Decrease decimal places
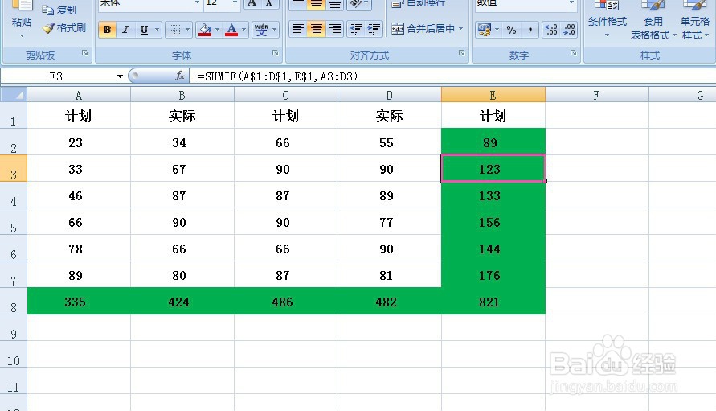This screenshot has width=716, height=411. [569, 30]
